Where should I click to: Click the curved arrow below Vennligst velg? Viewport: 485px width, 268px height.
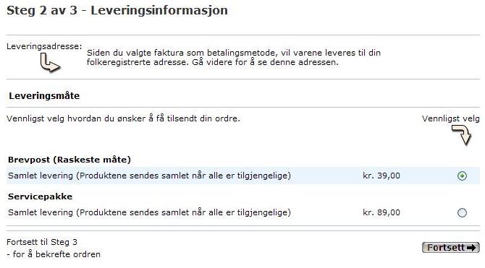pyautogui.click(x=462, y=134)
